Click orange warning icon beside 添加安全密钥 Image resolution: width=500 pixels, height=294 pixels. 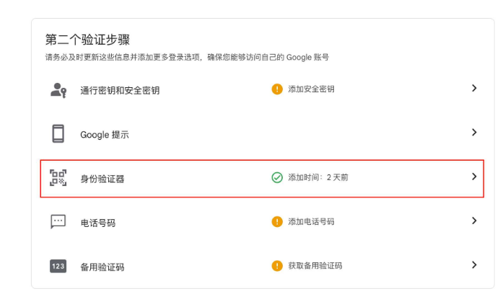coord(277,89)
